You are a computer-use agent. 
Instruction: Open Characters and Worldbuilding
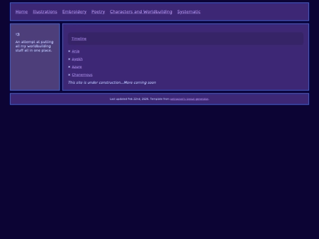point(141,12)
